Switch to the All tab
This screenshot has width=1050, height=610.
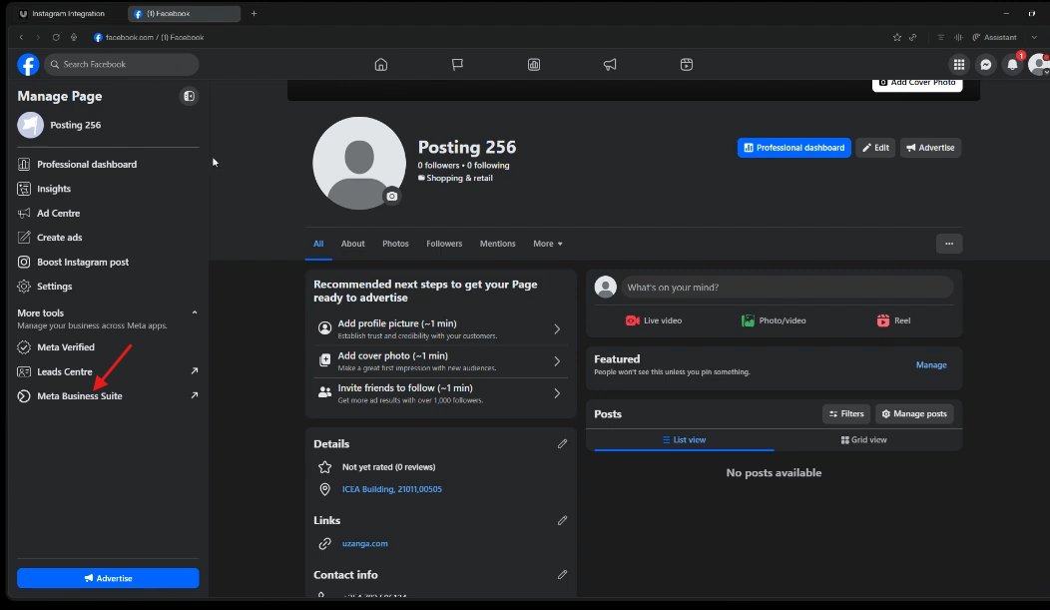click(x=318, y=244)
